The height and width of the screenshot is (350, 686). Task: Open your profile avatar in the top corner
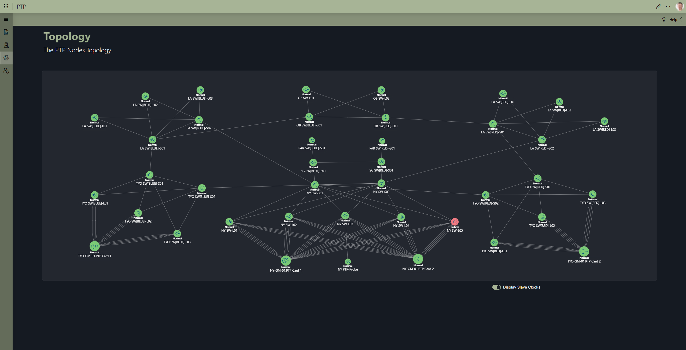[x=680, y=6]
